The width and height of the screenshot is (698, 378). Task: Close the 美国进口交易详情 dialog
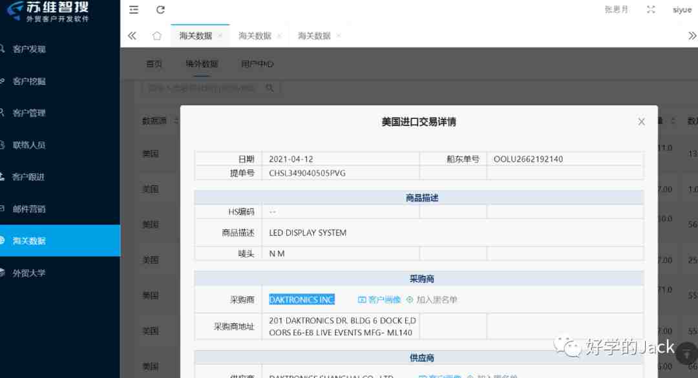(x=641, y=122)
